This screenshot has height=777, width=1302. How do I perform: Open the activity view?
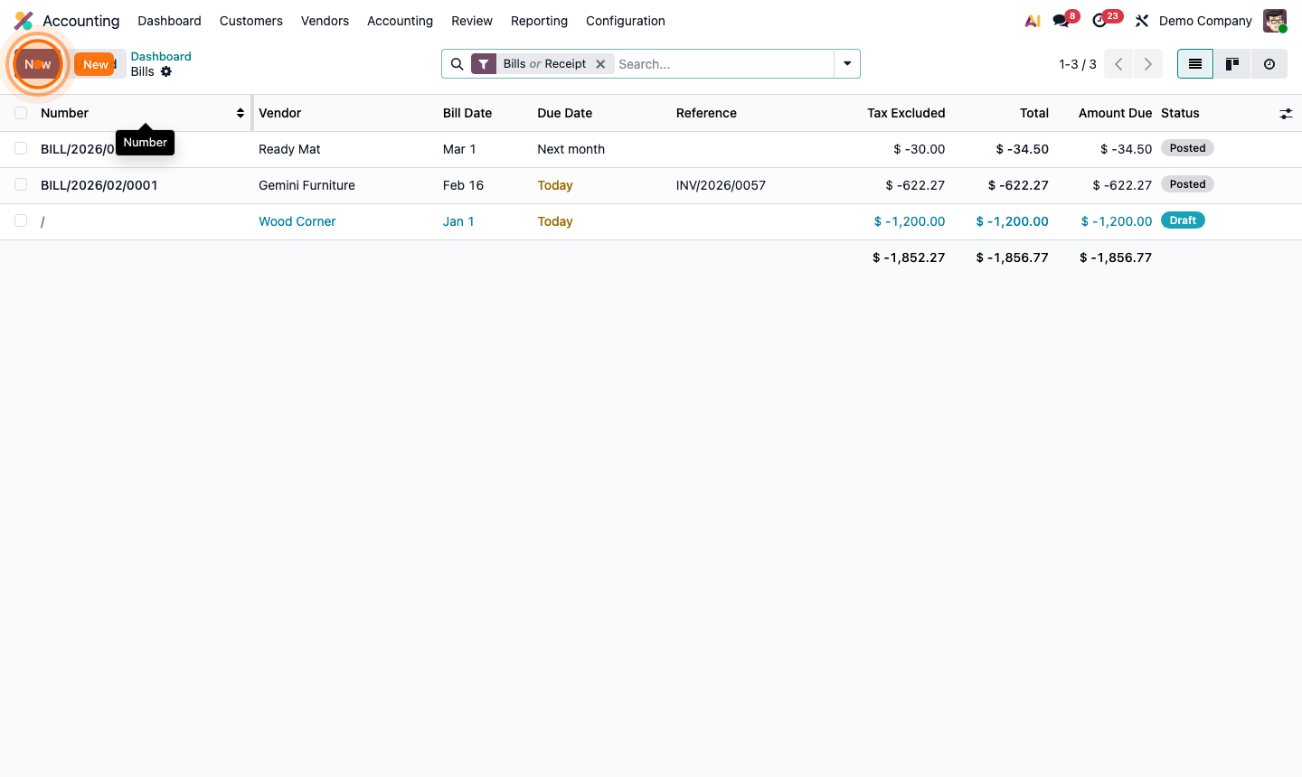tap(1269, 63)
